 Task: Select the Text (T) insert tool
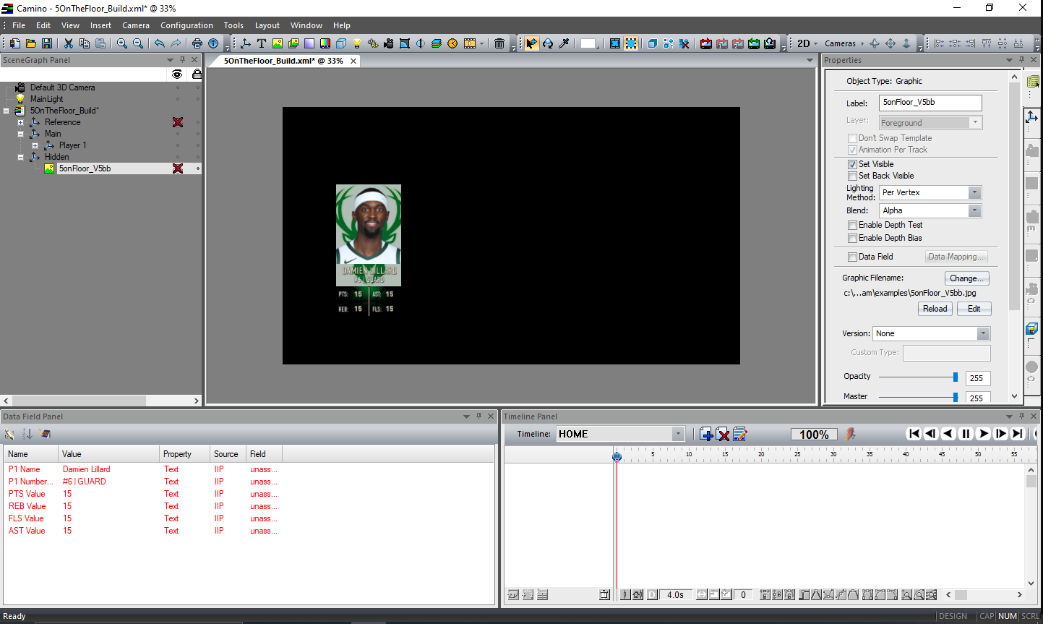[x=262, y=43]
